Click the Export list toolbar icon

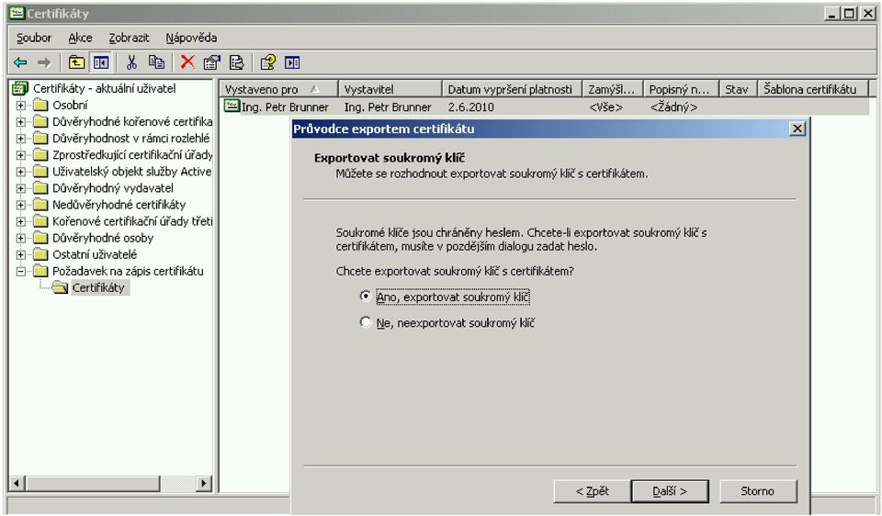(236, 62)
